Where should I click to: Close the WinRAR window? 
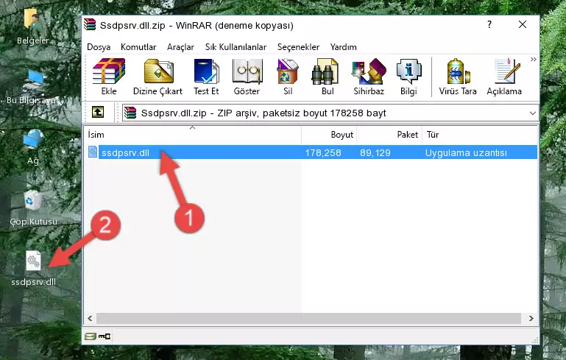[523, 24]
